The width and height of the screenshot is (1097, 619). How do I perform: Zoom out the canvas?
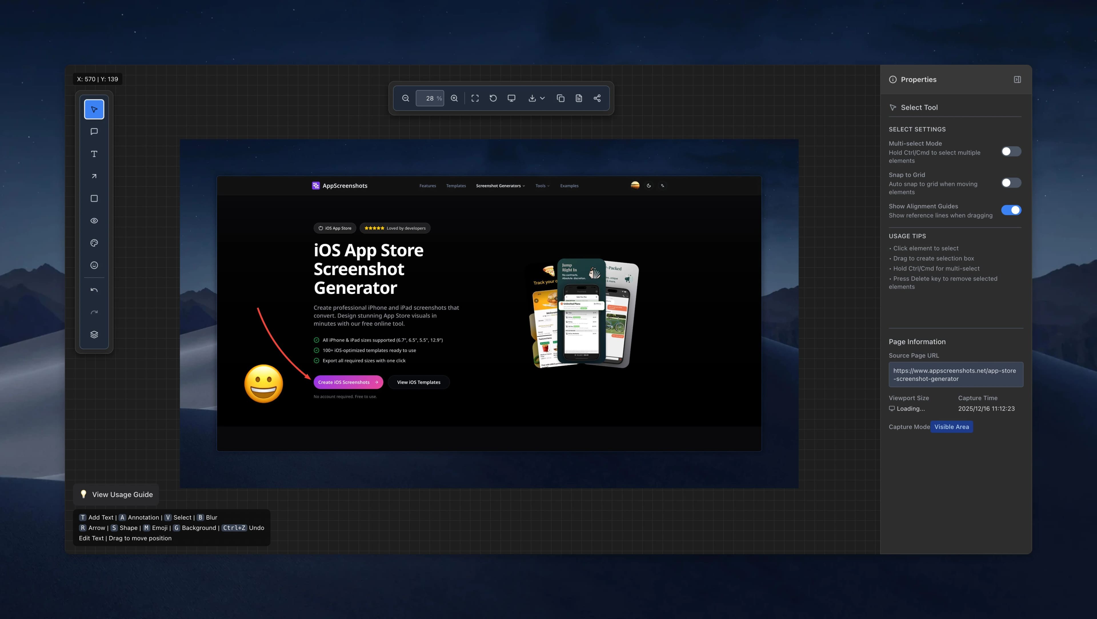pos(405,98)
